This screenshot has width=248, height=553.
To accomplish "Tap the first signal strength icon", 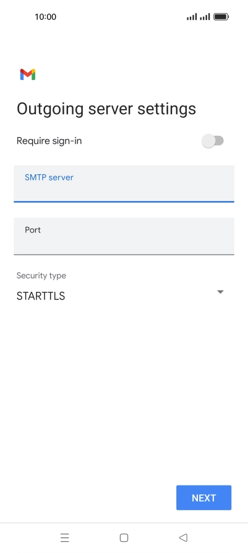I will tap(192, 17).
